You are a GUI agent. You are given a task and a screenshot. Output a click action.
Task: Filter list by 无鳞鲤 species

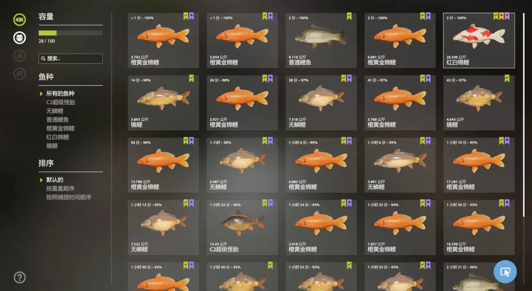coord(55,111)
